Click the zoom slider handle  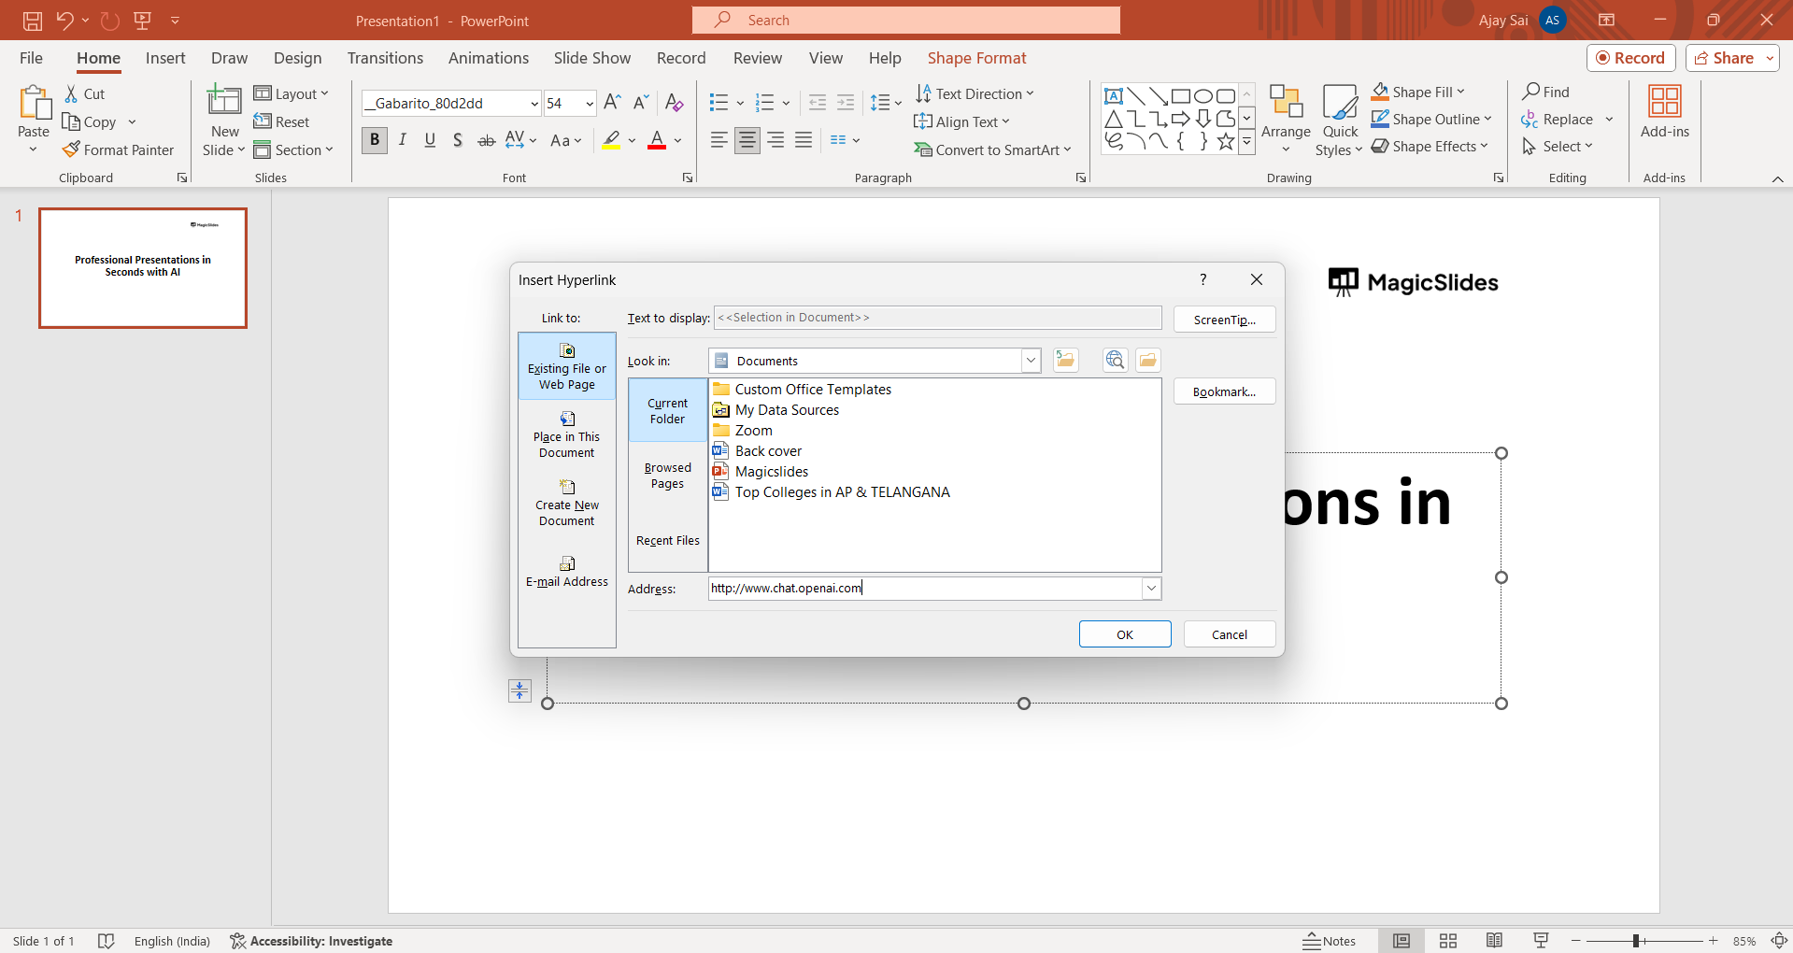(1636, 941)
